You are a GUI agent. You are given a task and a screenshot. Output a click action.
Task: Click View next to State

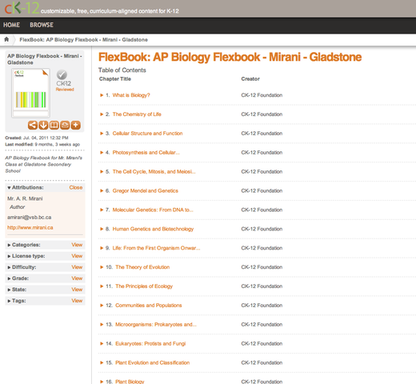tap(77, 290)
